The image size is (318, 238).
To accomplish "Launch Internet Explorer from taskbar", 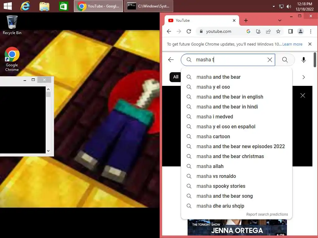I will pos(25,6).
